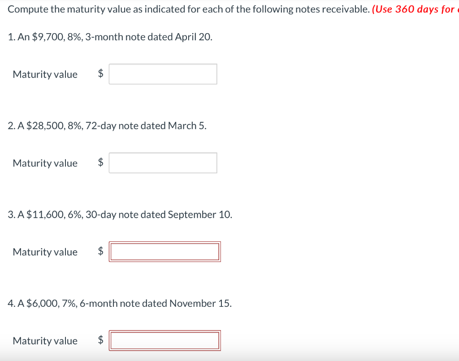The width and height of the screenshot is (459, 361).
Task: Click the dollar sign next to question 4's answer box
Action: pos(100,340)
